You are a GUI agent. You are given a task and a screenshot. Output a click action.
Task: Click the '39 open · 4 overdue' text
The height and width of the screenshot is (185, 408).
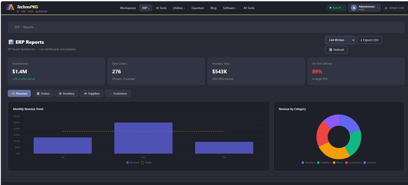point(123,79)
